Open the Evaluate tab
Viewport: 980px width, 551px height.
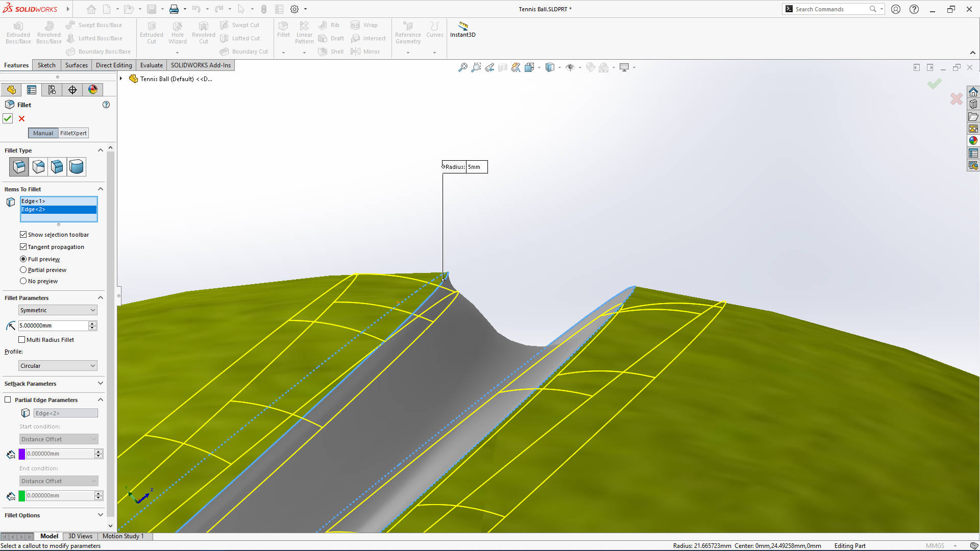click(x=152, y=65)
